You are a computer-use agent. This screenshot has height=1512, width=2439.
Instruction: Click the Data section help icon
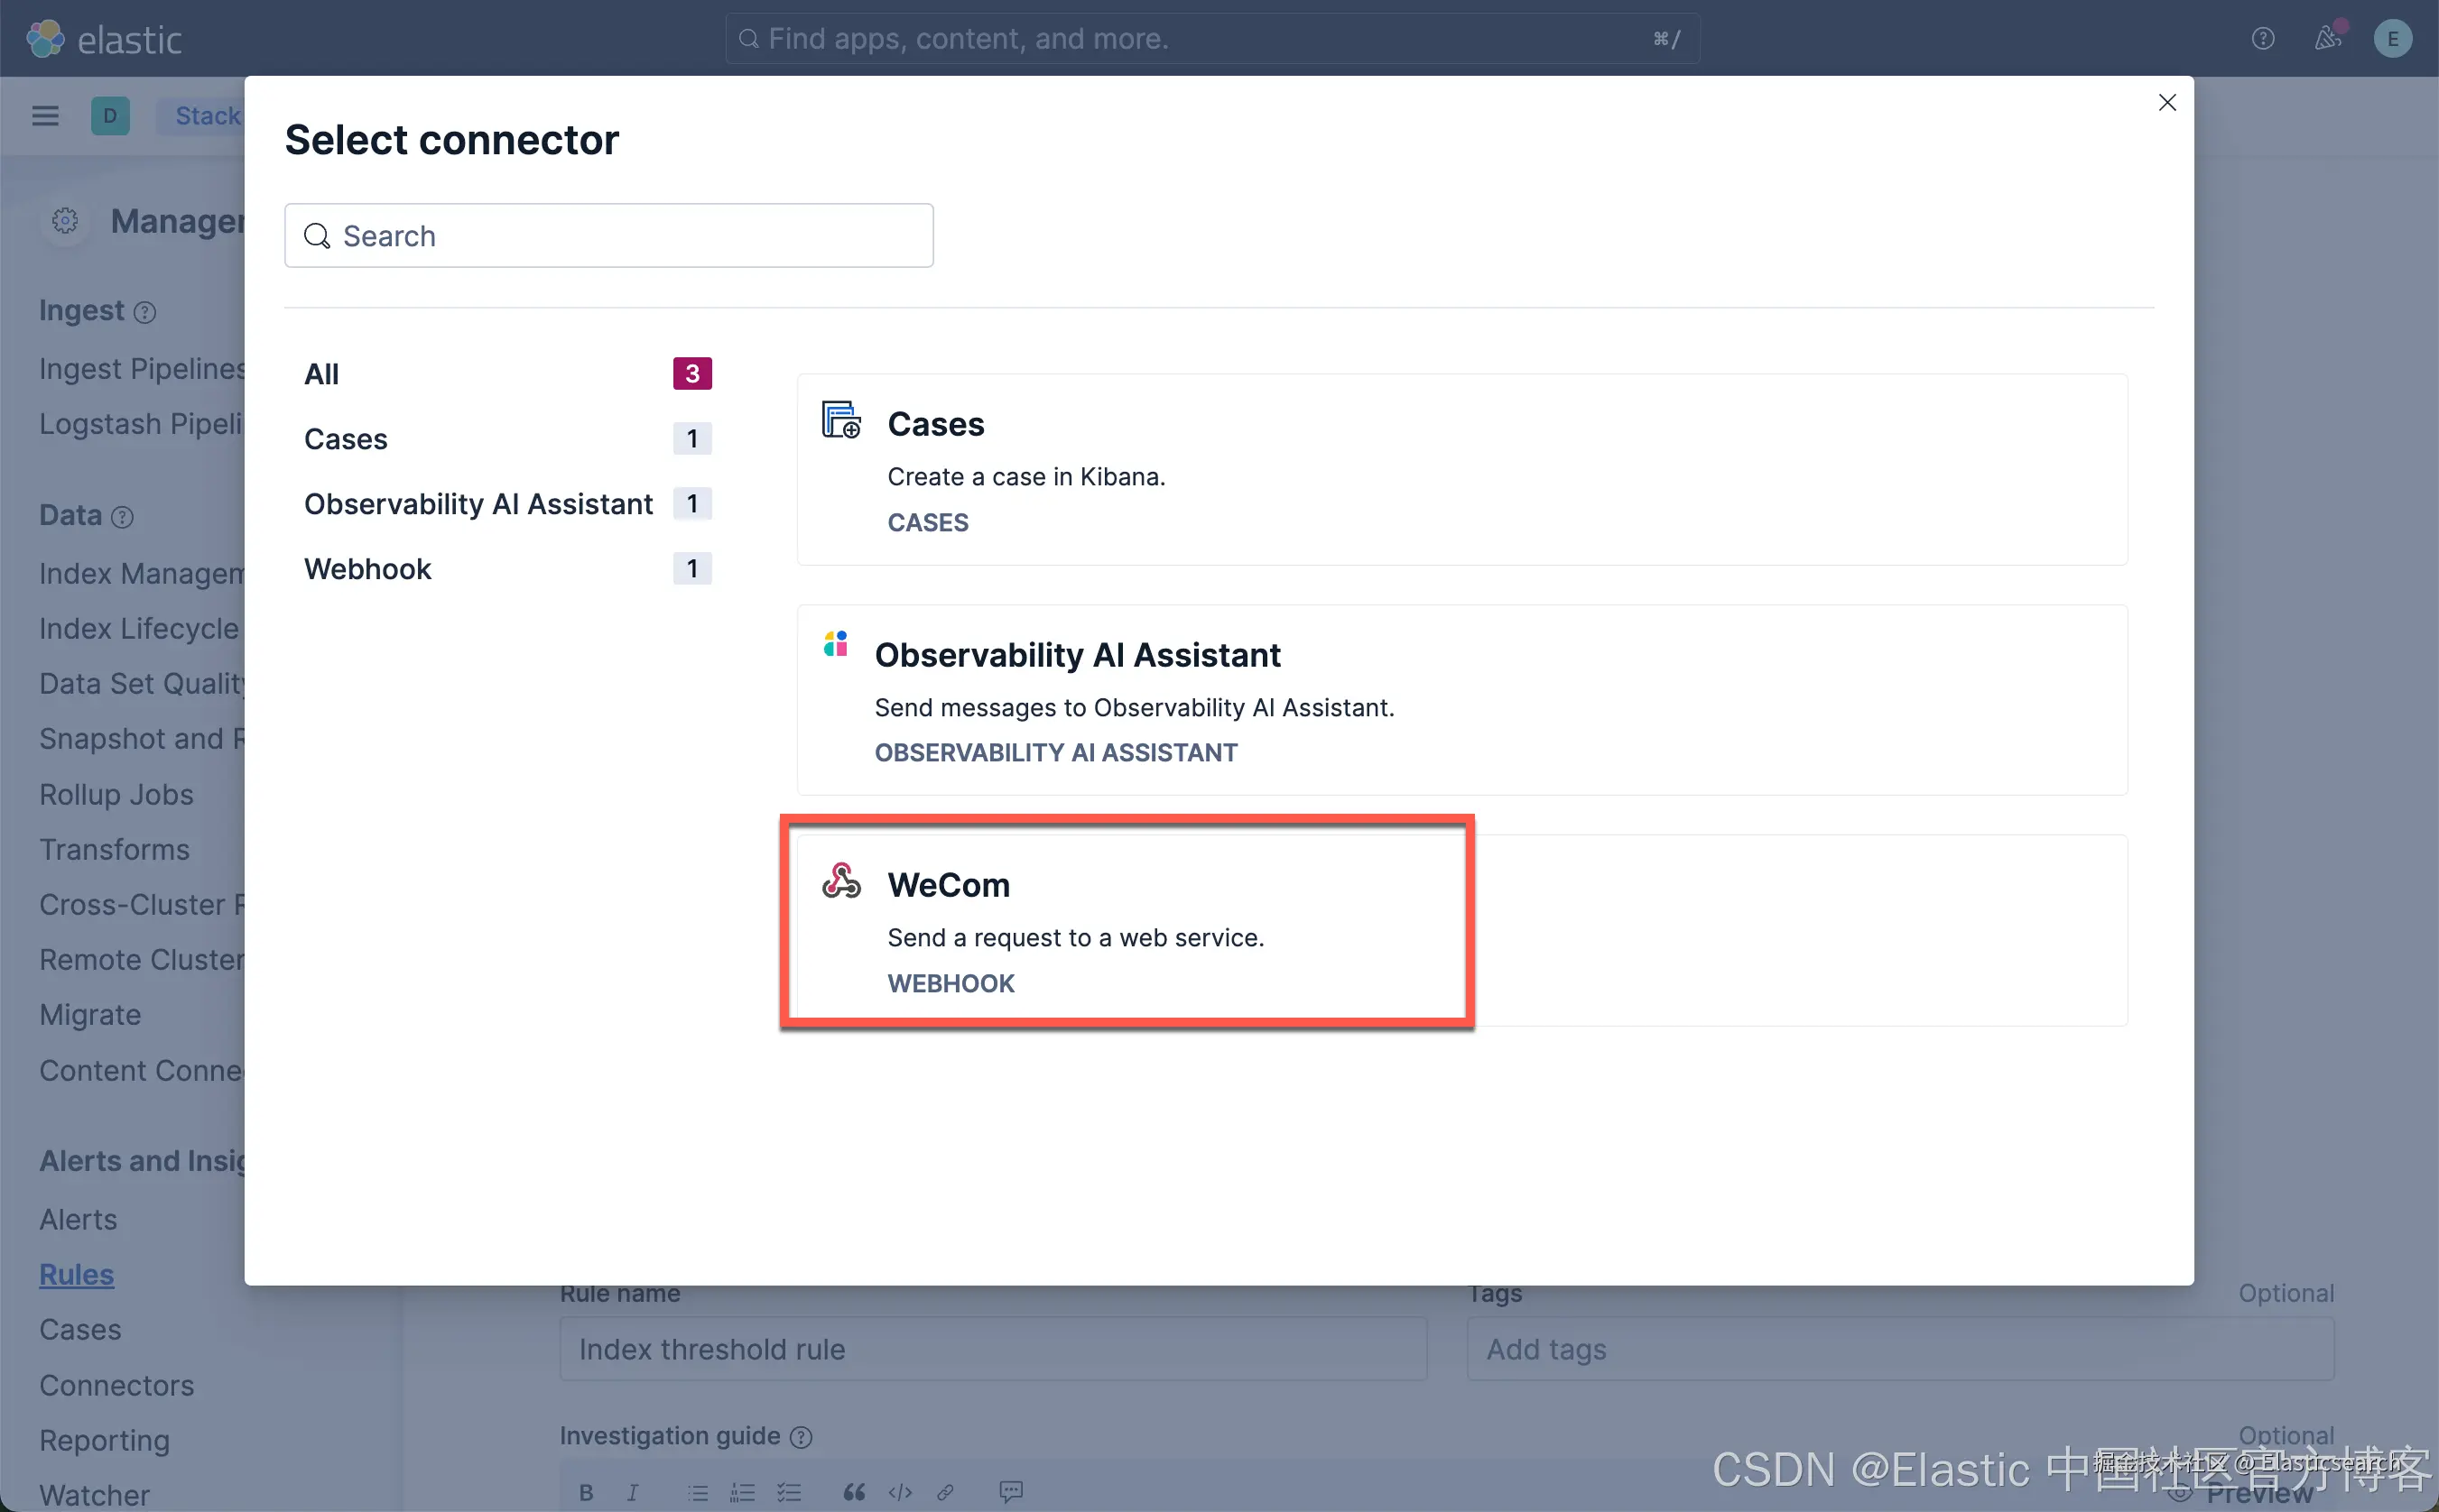pos(122,517)
